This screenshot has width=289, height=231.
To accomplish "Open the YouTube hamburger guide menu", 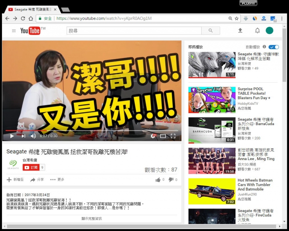I will coord(14,31).
